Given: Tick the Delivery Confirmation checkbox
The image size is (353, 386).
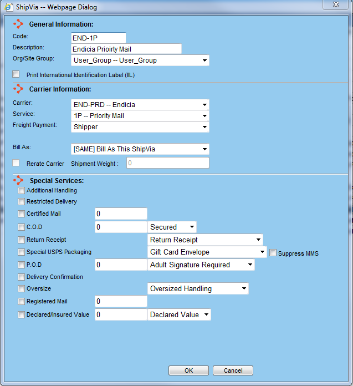Looking at the screenshot, I should pyautogui.click(x=22, y=277).
